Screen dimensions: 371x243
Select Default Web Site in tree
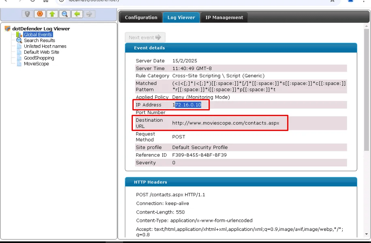tap(41, 52)
